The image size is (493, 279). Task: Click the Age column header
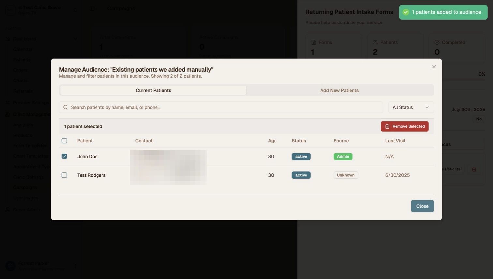coord(272,141)
